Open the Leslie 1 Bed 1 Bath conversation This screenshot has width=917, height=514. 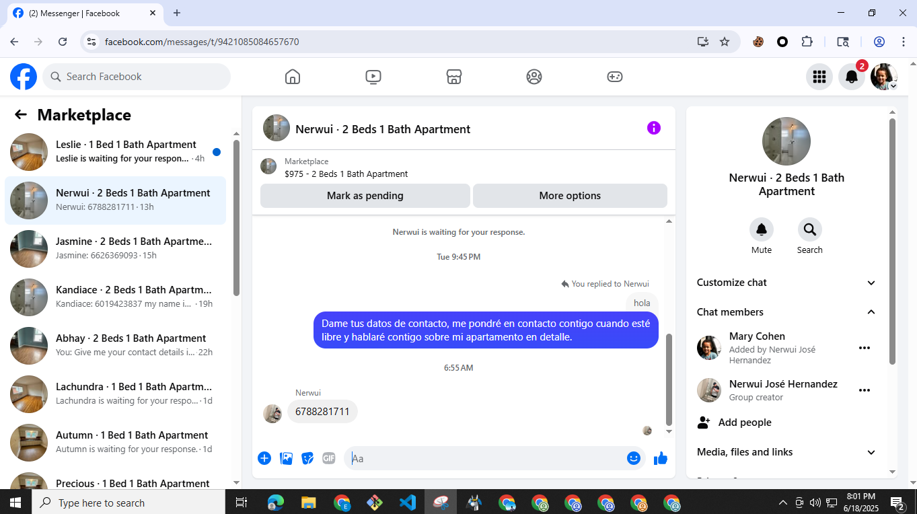pyautogui.click(x=115, y=152)
